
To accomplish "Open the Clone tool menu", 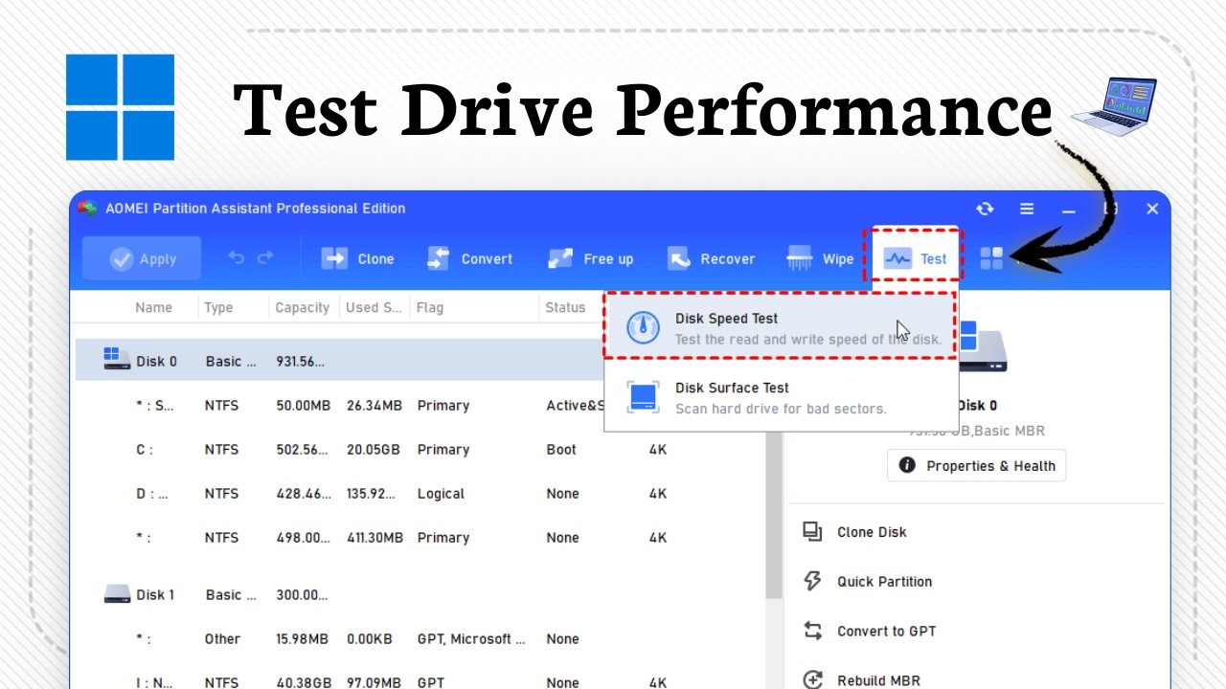I will tap(357, 258).
